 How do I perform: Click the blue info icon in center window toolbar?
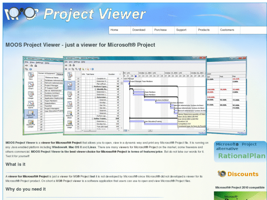93,69
